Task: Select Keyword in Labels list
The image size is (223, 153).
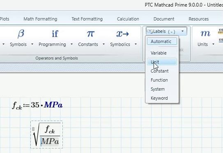Action: click(x=162, y=98)
